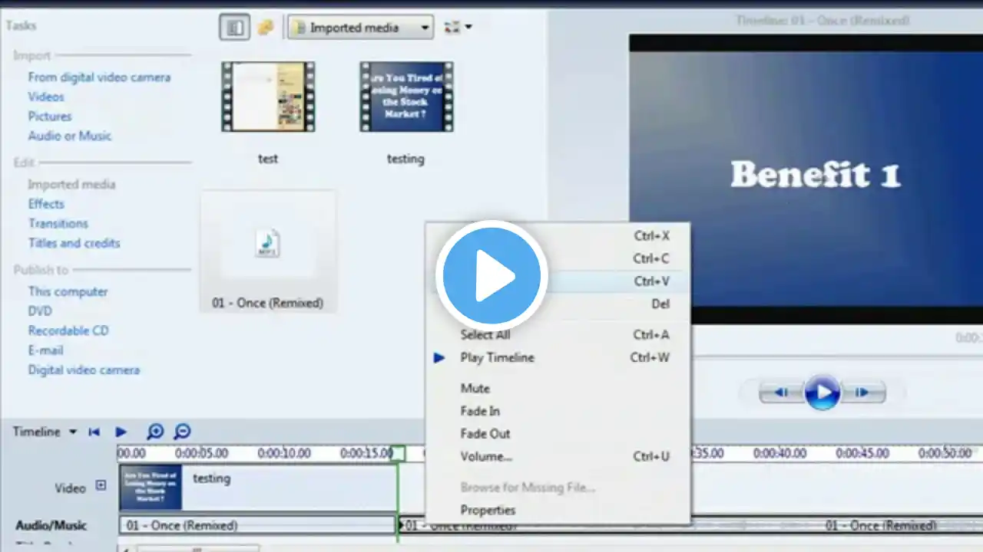983x552 pixels.
Task: Select first 01 - Once (Remixed) audio clip
Action: (257, 525)
